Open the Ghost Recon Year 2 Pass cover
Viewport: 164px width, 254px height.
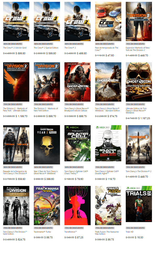click(47, 145)
